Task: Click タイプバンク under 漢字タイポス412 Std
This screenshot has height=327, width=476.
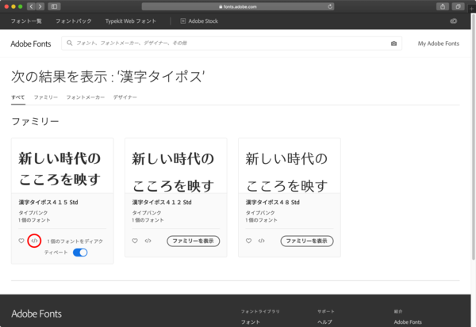Action: pos(147,213)
